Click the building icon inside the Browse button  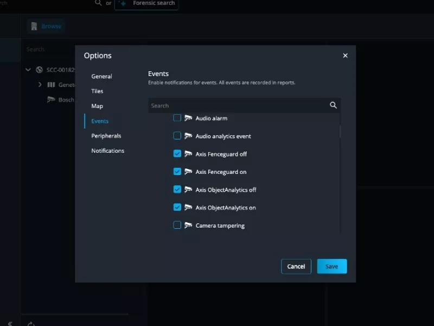pyautogui.click(x=35, y=26)
